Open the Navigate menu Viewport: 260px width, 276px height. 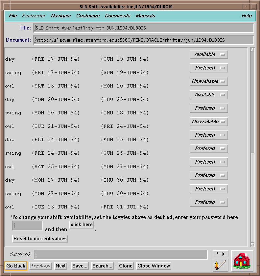point(61,16)
